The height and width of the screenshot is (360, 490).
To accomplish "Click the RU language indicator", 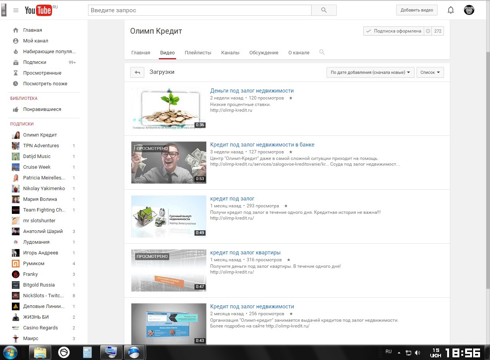I will (389, 352).
